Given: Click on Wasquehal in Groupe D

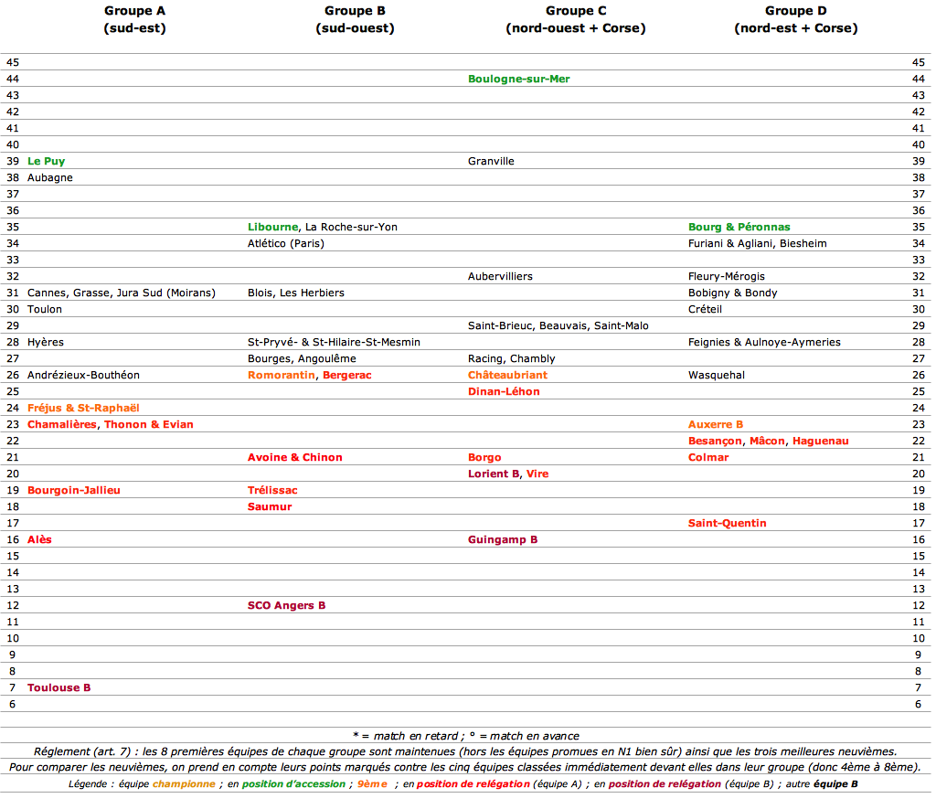Looking at the screenshot, I should [x=717, y=375].
